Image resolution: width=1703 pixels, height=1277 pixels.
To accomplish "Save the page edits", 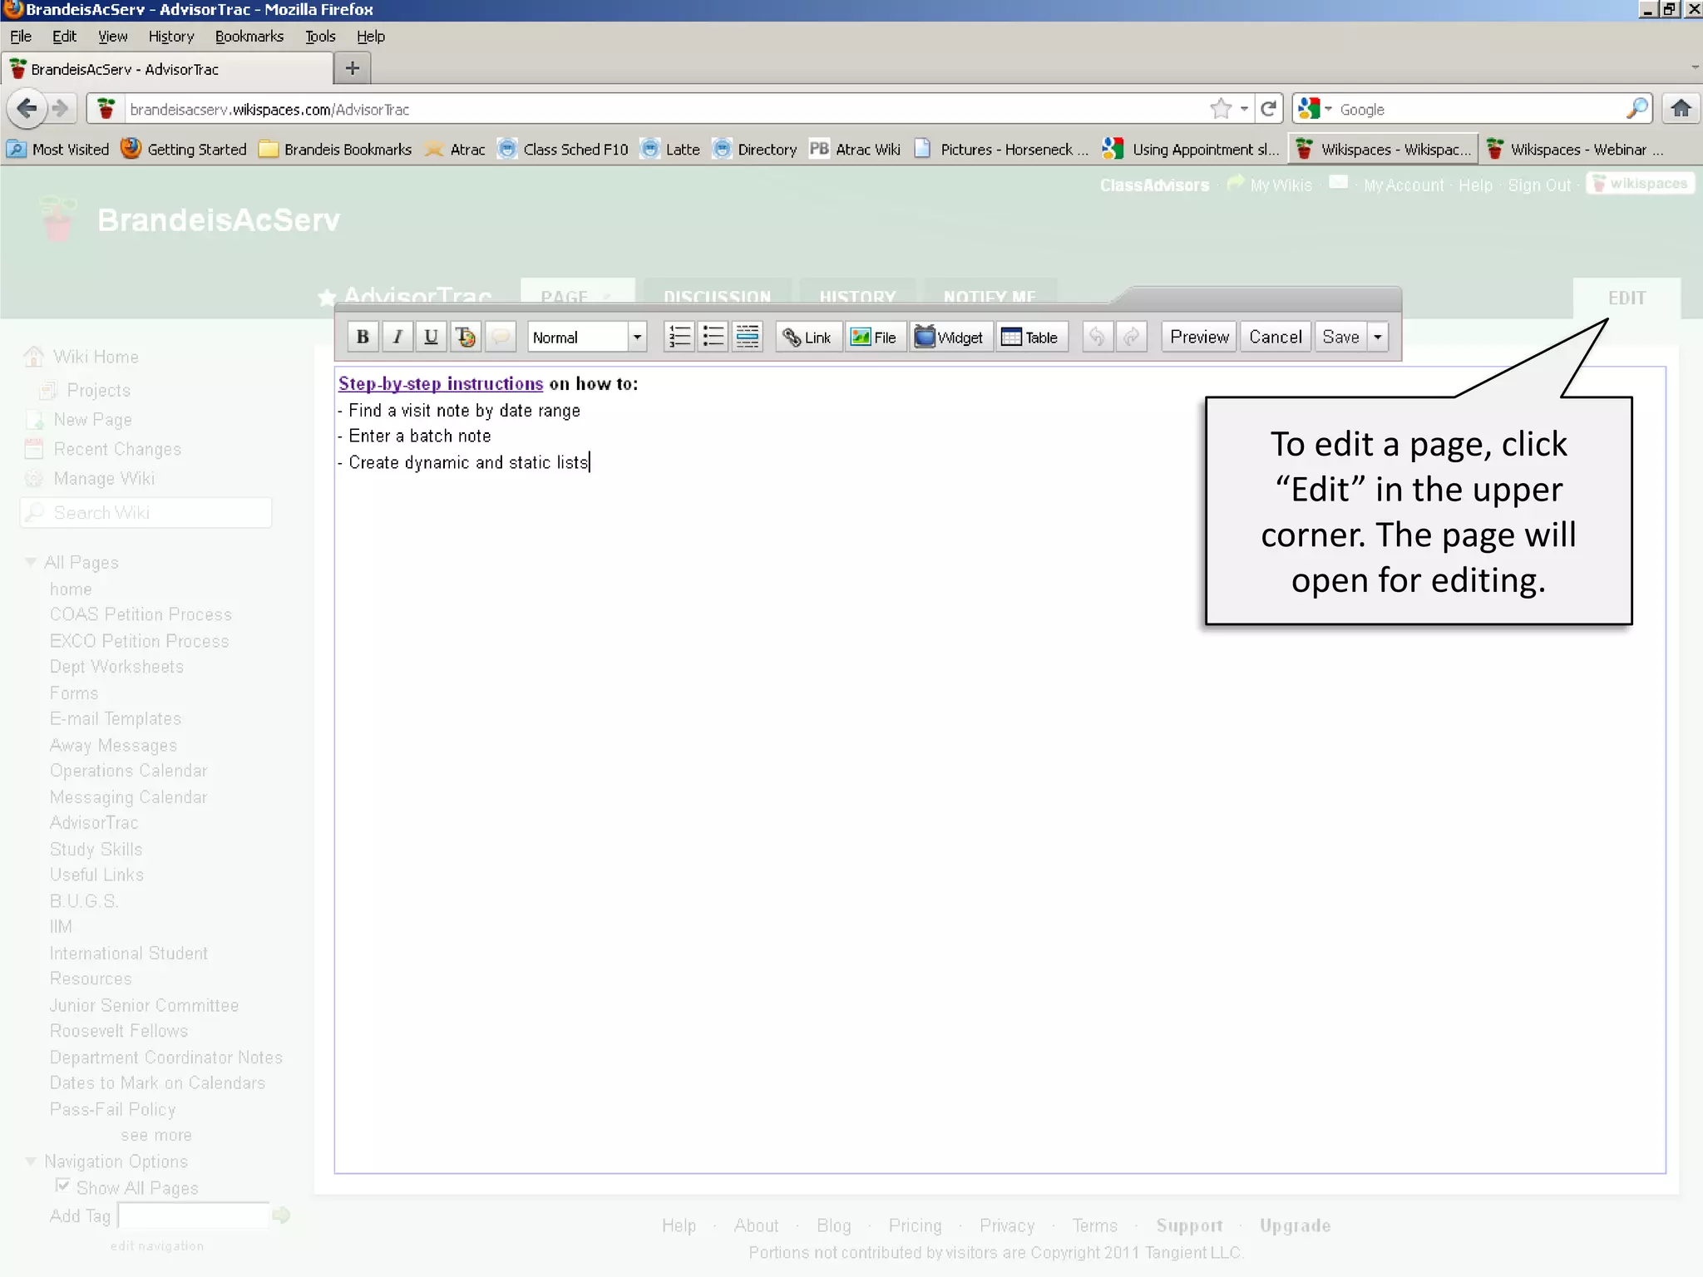I will tap(1340, 337).
